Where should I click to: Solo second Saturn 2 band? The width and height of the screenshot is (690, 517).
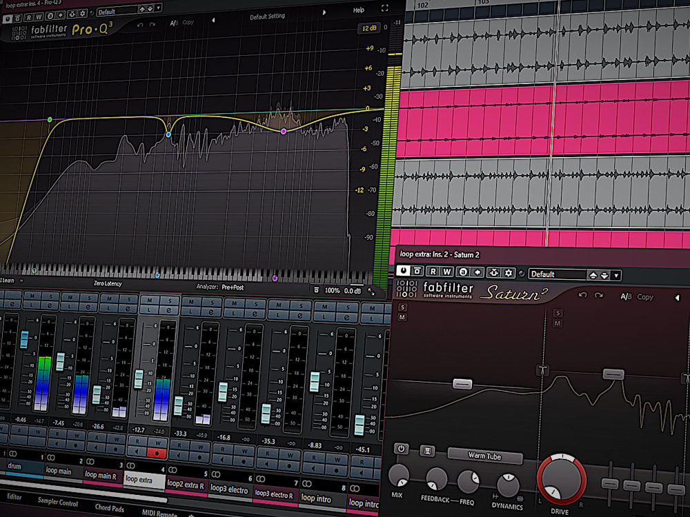tap(558, 313)
